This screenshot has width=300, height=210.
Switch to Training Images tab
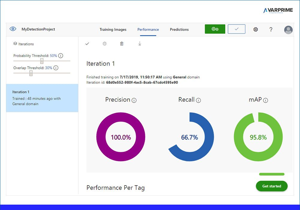[x=113, y=29]
